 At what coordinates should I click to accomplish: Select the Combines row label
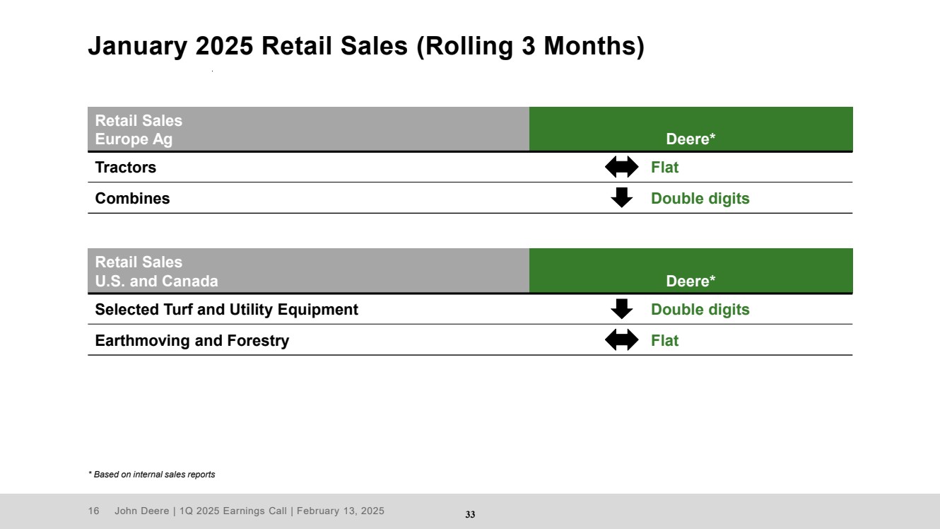[132, 199]
